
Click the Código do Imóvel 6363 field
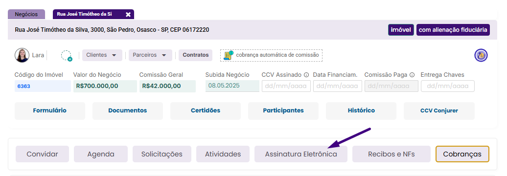pos(43,86)
